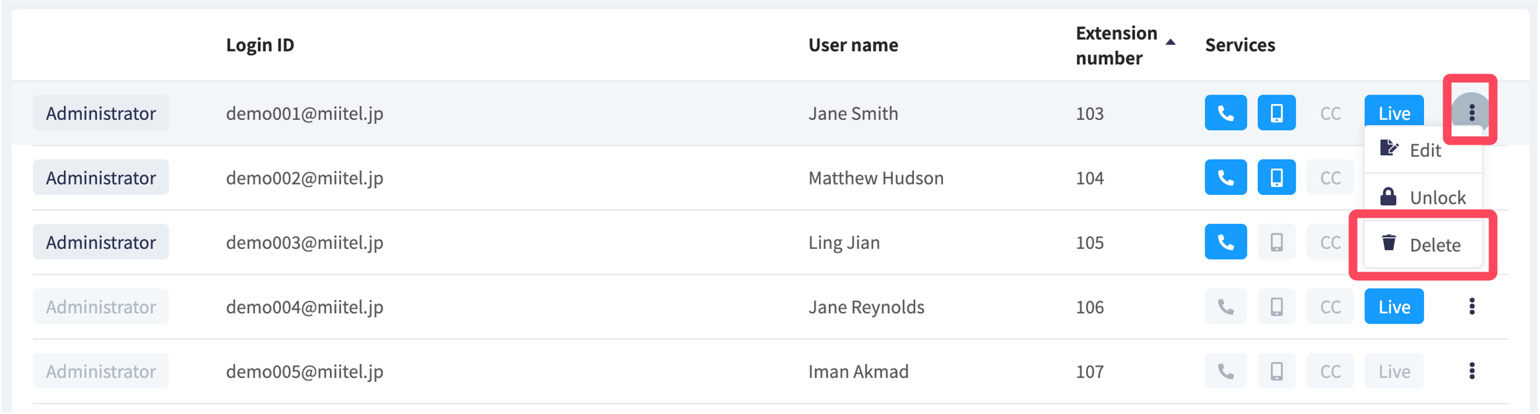Viewport: 1540px width, 414px height.
Task: Choose Delete from the row menu
Action: pyautogui.click(x=1423, y=244)
